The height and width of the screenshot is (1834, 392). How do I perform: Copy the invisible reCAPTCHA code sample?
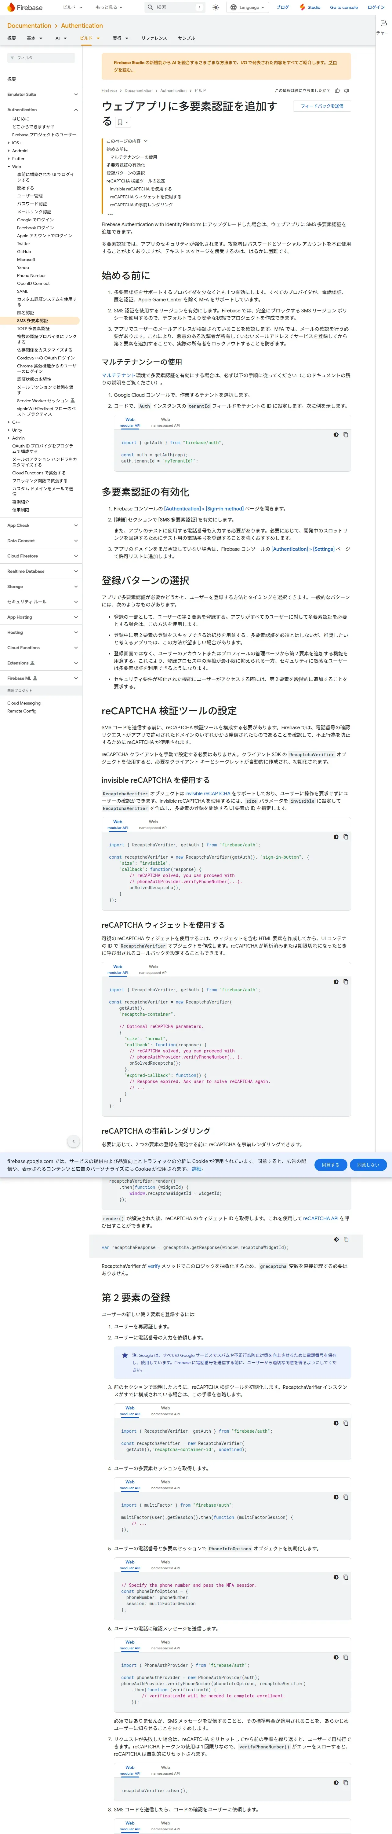346,837
